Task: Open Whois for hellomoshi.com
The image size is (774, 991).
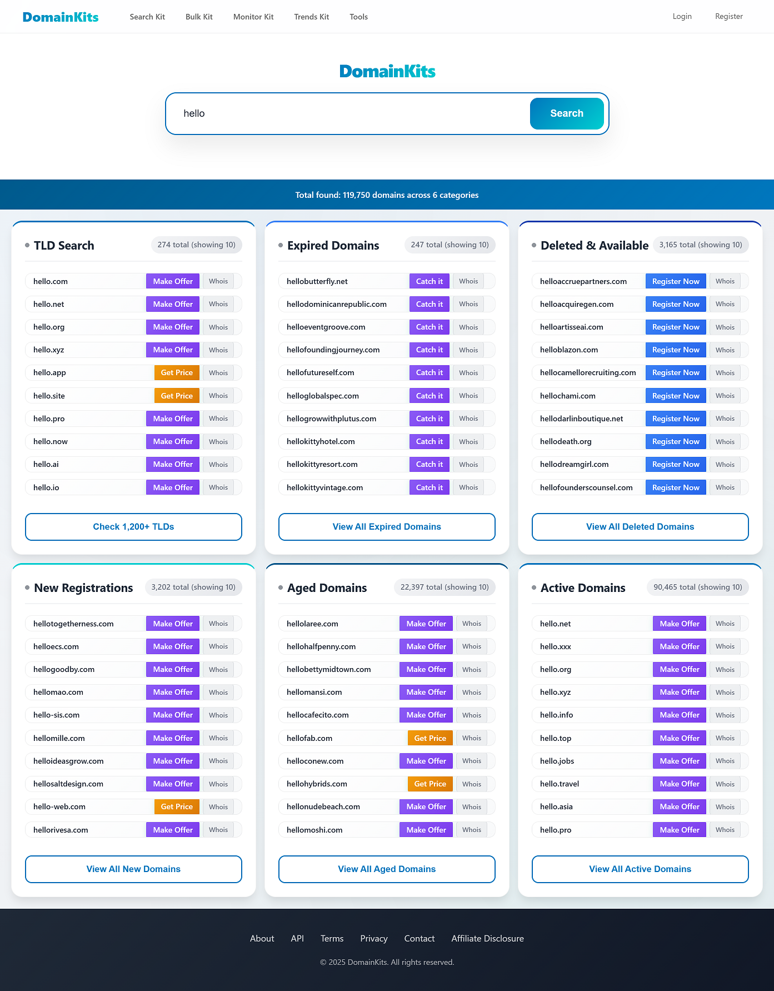Action: (x=472, y=830)
